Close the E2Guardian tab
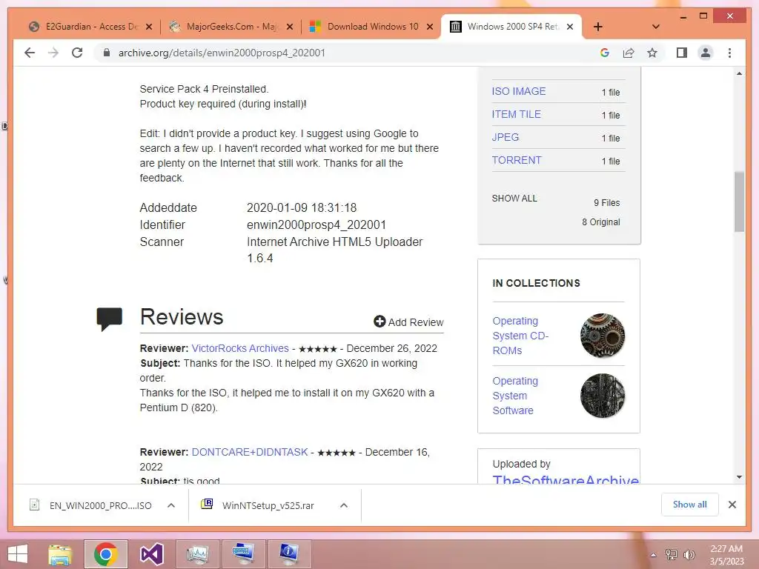Viewport: 759px width, 569px height. point(149,27)
